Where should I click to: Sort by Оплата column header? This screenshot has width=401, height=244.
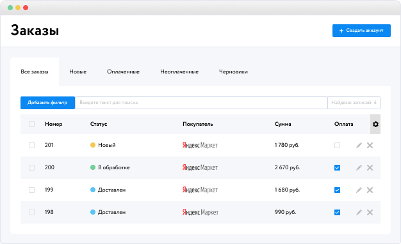[344, 124]
